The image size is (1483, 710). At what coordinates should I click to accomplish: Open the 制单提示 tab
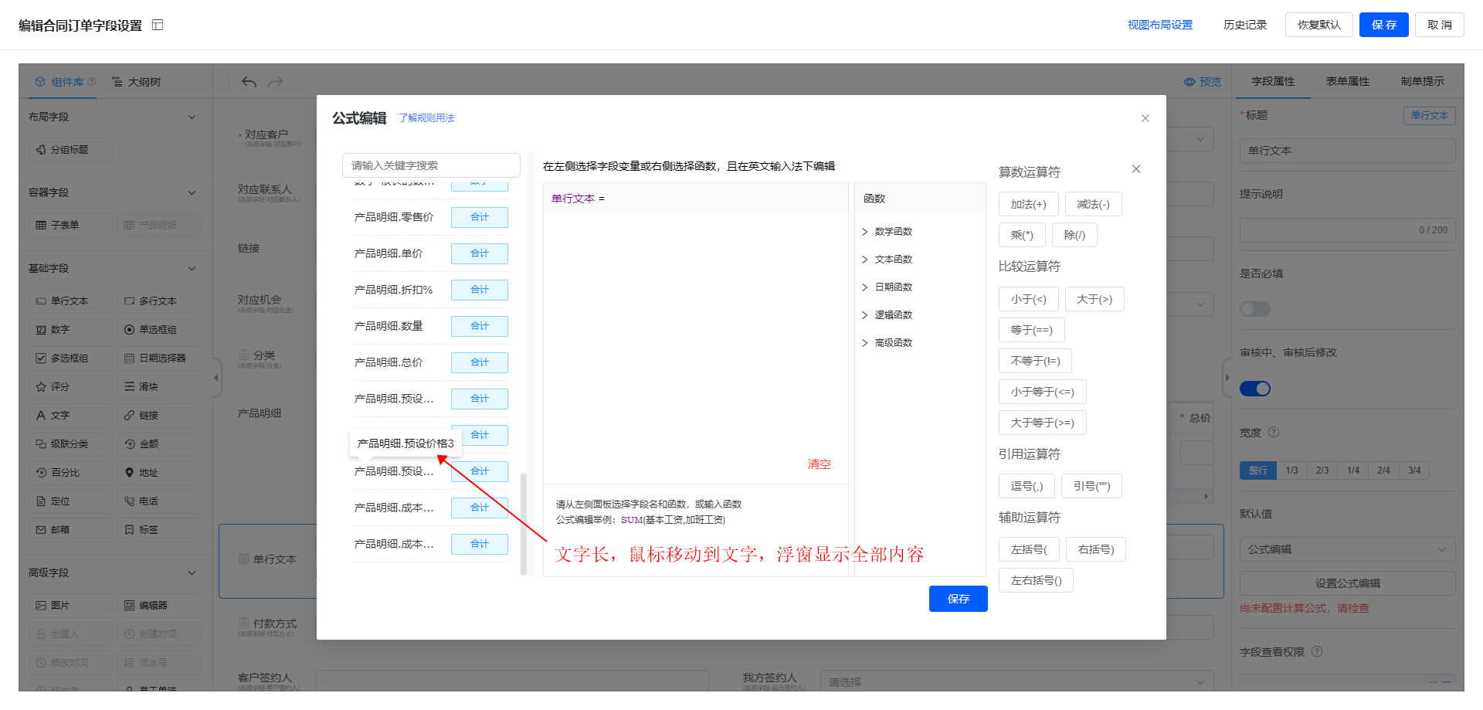point(1422,81)
